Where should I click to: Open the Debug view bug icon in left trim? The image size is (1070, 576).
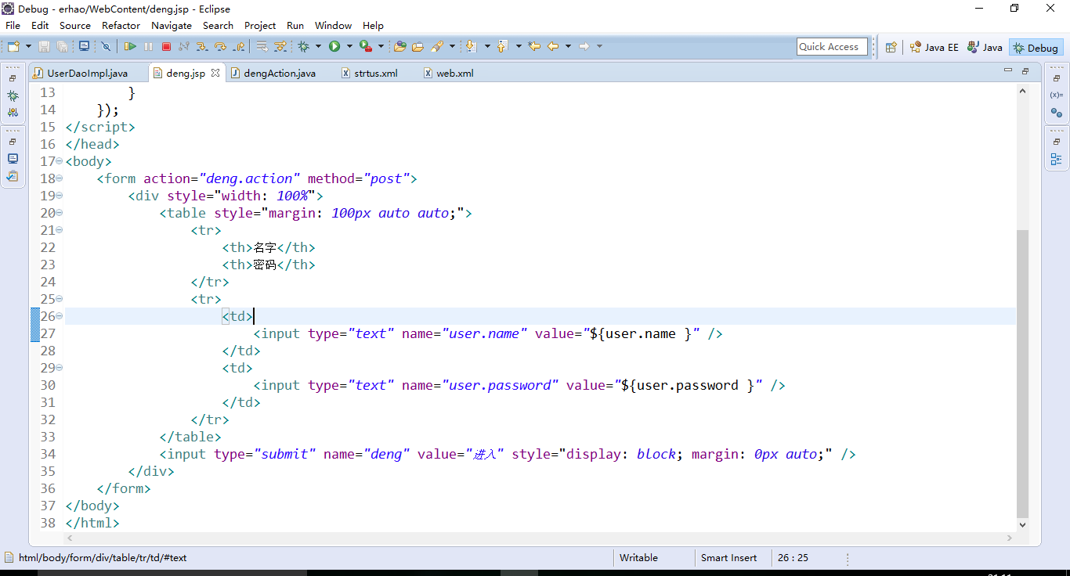pos(13,95)
